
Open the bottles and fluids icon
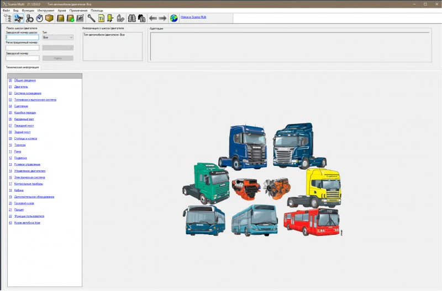pyautogui.click(x=120, y=19)
